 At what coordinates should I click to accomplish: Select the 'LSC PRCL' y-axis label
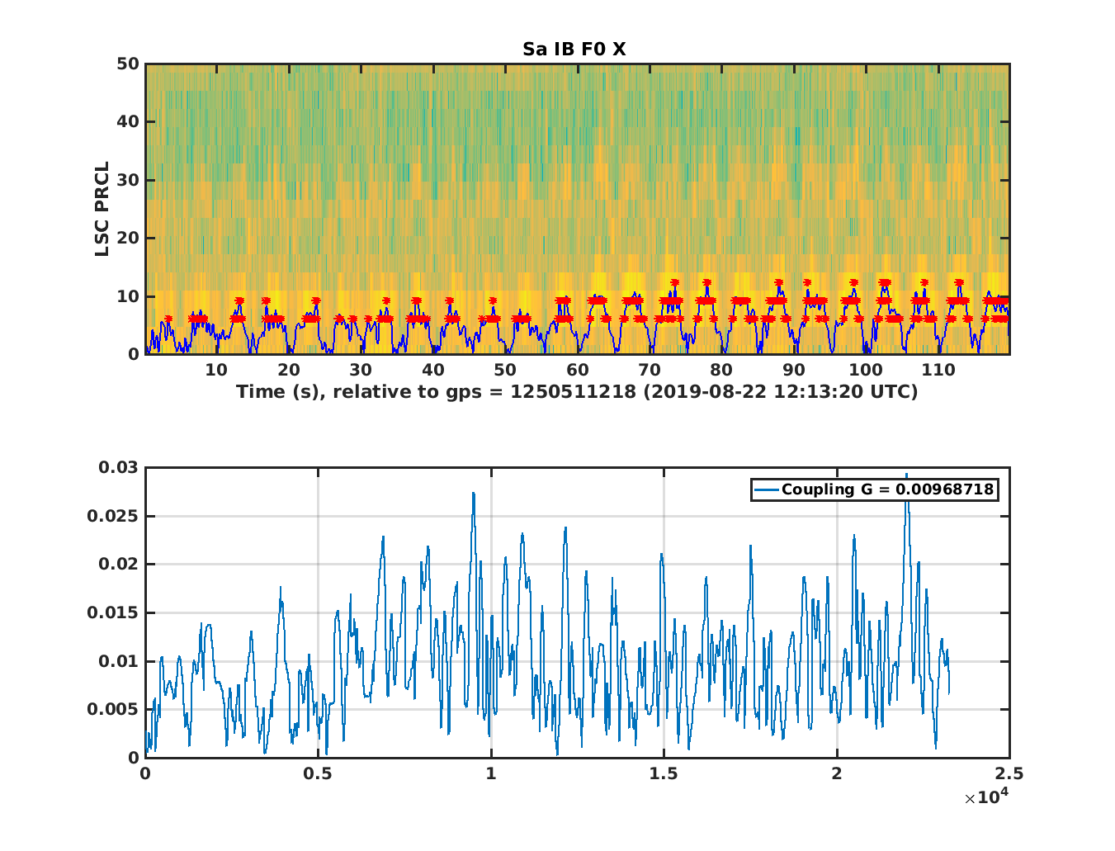coord(102,209)
